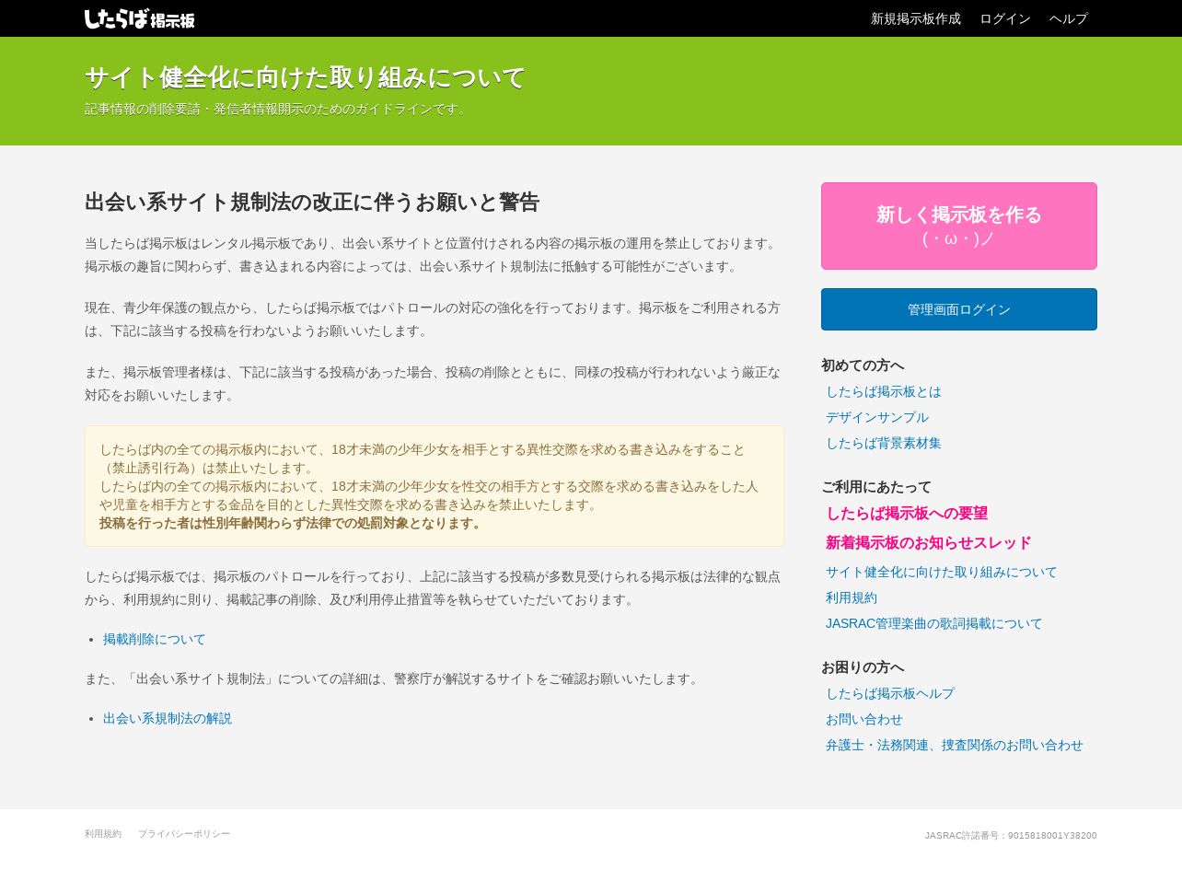Click the sidebar heading ご利用にあたって

coord(876,487)
